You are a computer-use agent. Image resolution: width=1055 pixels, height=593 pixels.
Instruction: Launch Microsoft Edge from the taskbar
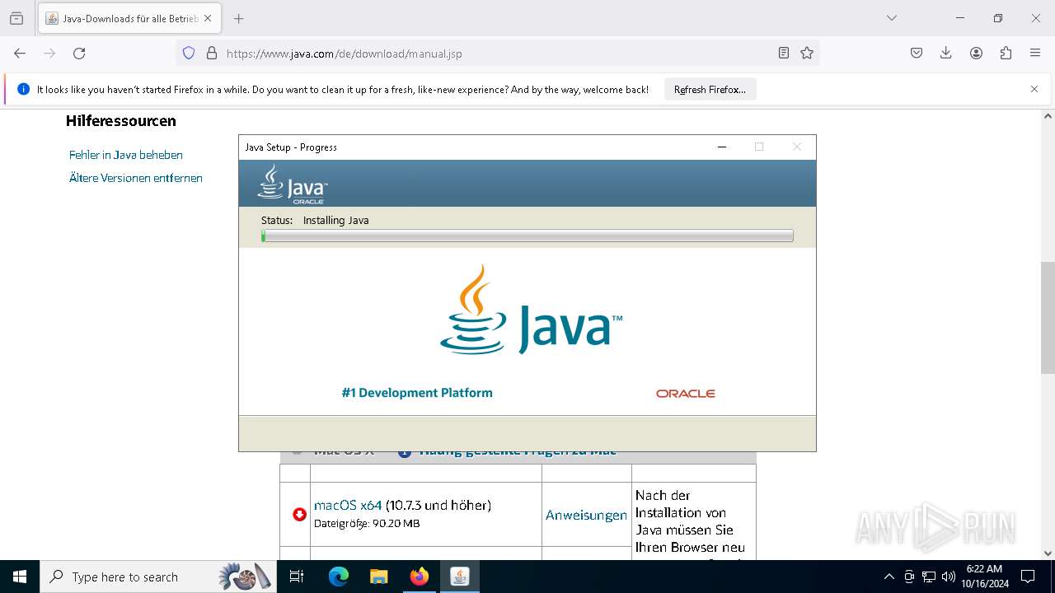pyautogui.click(x=339, y=577)
